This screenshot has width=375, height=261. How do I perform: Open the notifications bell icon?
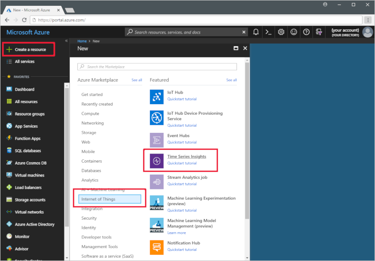(256, 32)
